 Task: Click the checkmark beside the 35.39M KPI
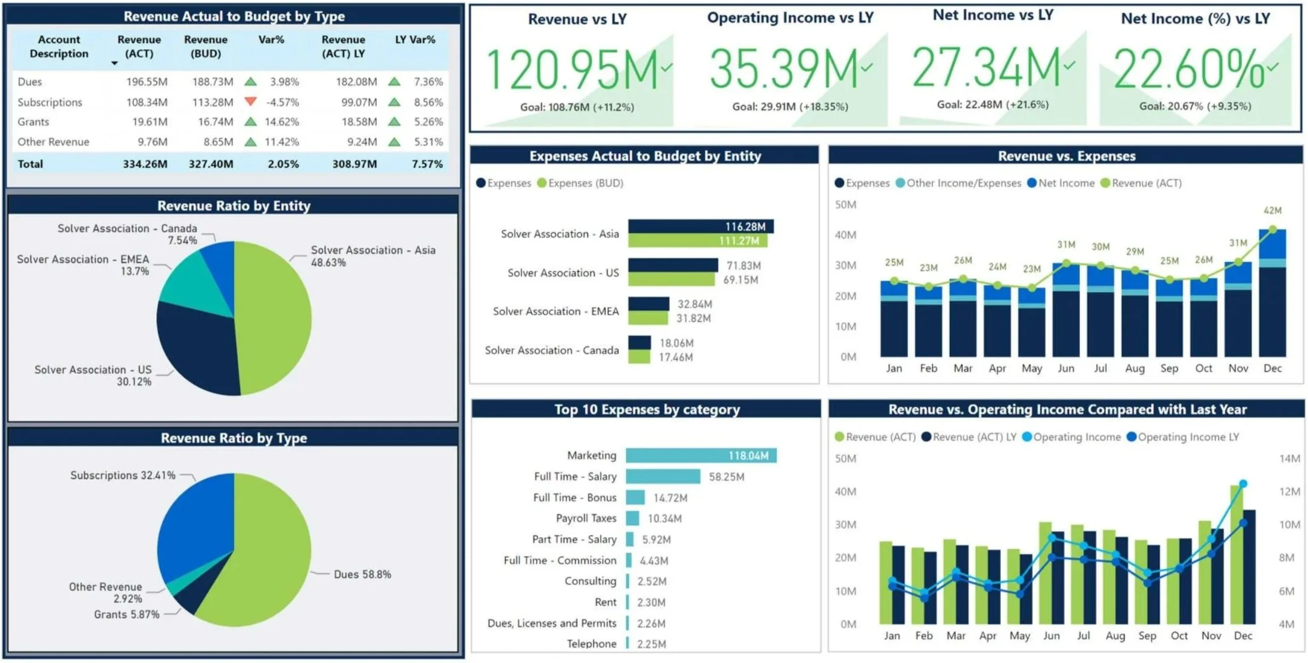click(x=867, y=66)
